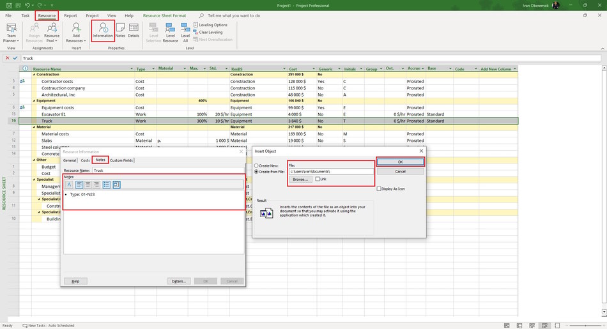Open the Team Planner view button
The height and width of the screenshot is (329, 607).
coord(11,33)
